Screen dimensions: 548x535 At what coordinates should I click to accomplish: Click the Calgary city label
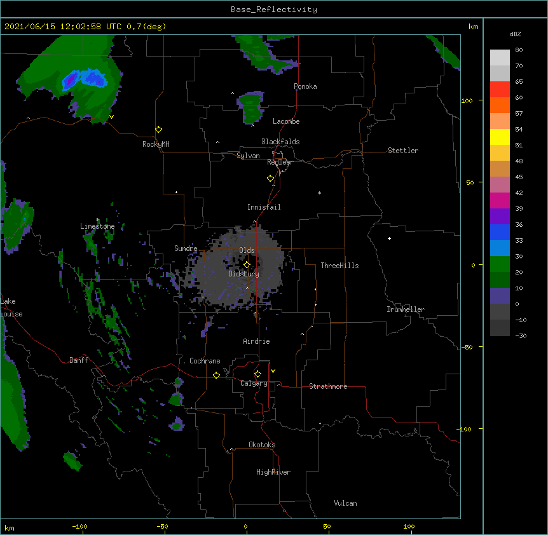[x=254, y=383]
